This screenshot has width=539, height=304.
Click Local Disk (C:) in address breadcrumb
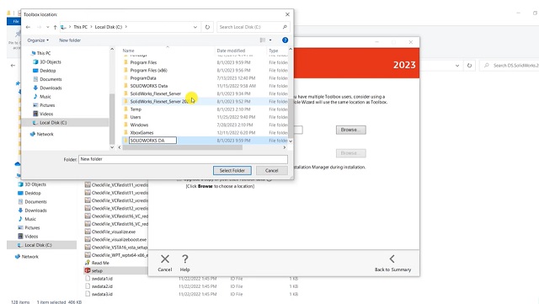click(109, 27)
